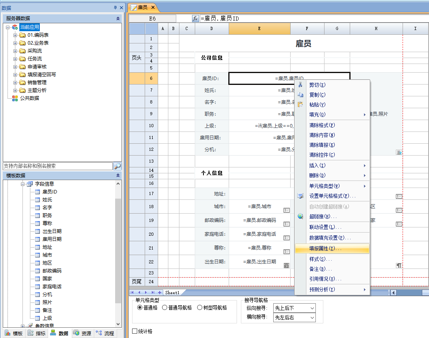Click the cut scissors icon in context menu

(300, 85)
